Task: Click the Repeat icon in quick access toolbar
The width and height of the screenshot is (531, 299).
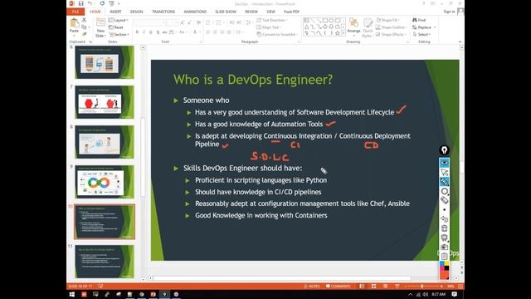Action: 102,3
